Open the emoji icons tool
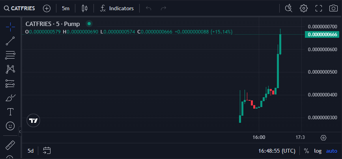 (10, 126)
